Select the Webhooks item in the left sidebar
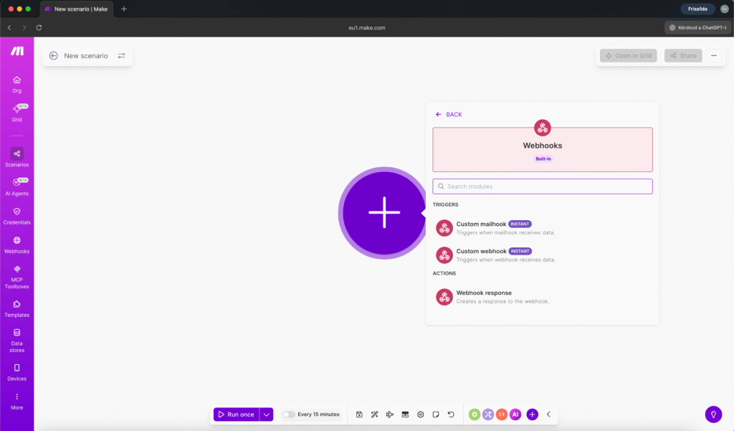This screenshot has height=431, width=734. tap(16, 244)
